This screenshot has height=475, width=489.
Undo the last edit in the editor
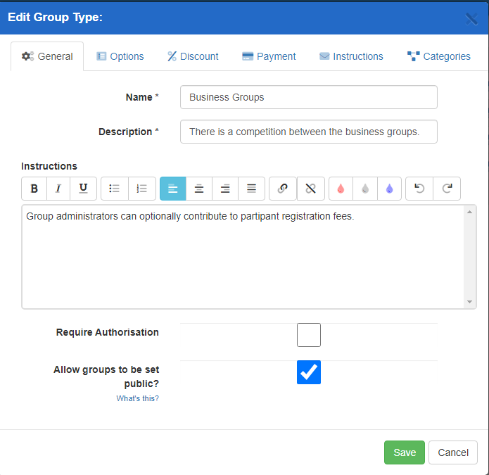[419, 189]
